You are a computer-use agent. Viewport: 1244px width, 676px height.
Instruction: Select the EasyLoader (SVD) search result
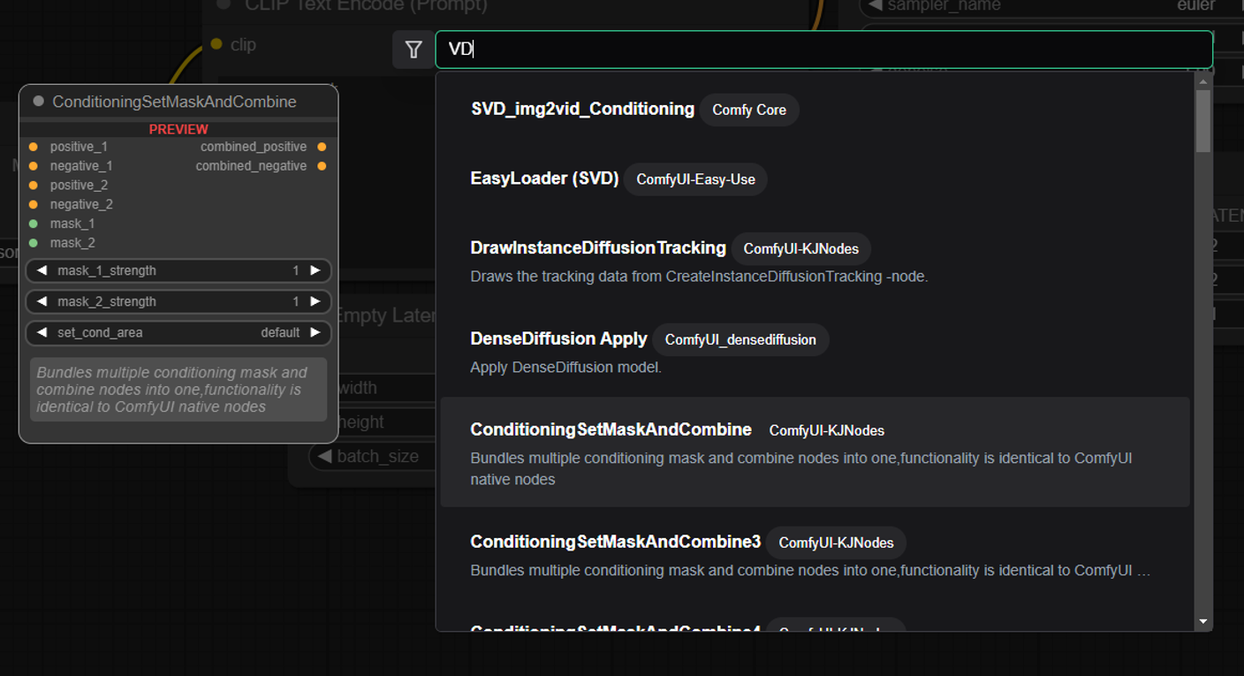tap(547, 178)
